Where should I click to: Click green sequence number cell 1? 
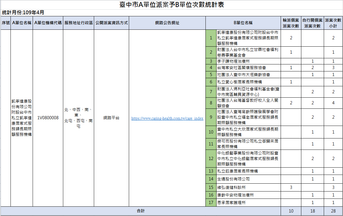211,38
